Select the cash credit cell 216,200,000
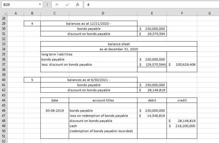This screenshot has height=143, width=219. [x=182, y=126]
